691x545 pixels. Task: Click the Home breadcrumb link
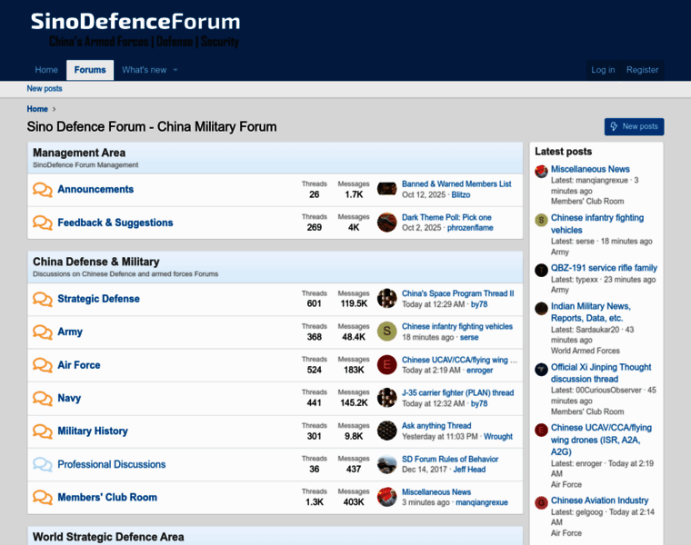coord(37,109)
